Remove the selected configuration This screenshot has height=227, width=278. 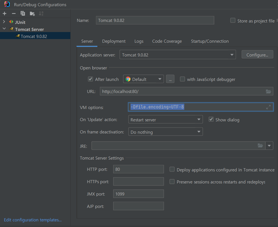14,13
